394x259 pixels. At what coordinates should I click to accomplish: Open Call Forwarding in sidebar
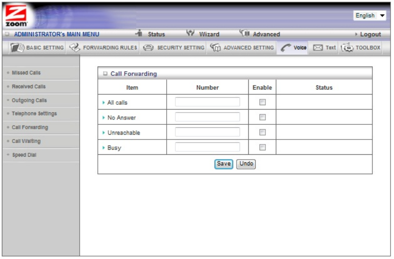(30, 127)
